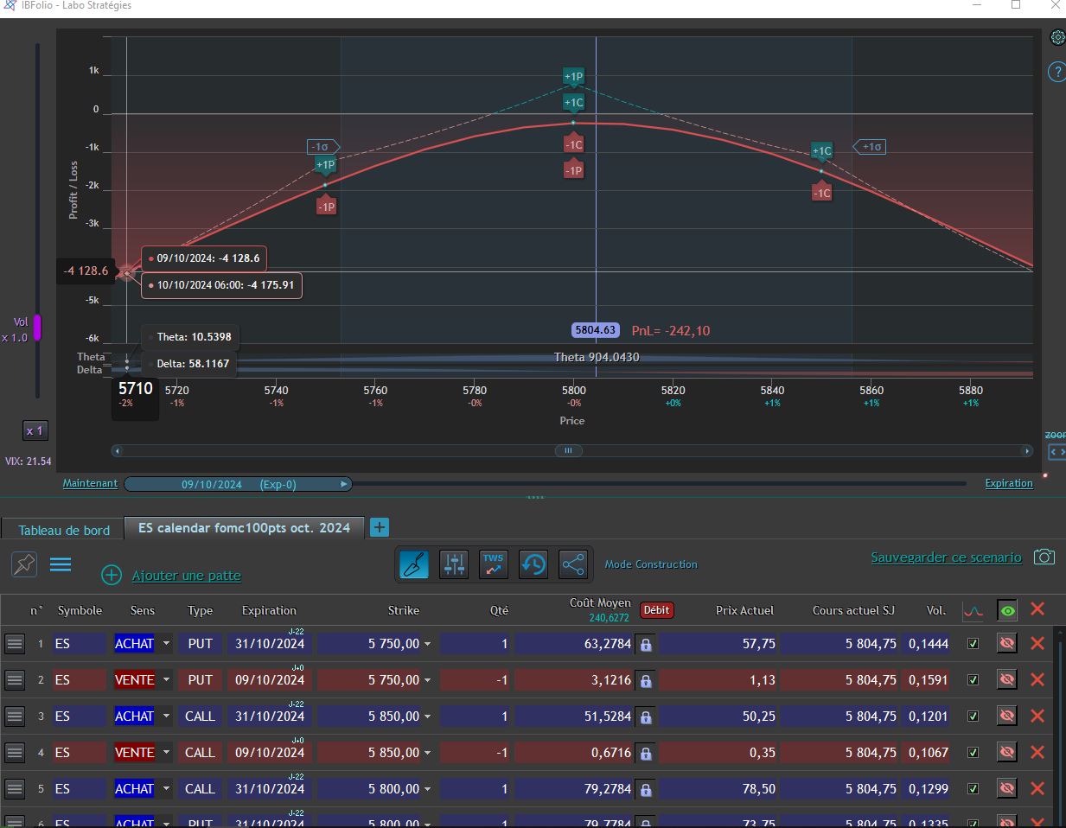Click the drag handle of leg row 5

pyautogui.click(x=15, y=788)
